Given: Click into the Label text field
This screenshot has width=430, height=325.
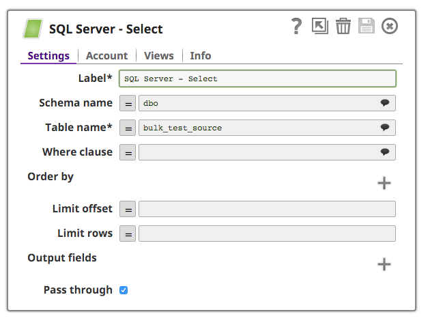Looking at the screenshot, I should coord(257,79).
